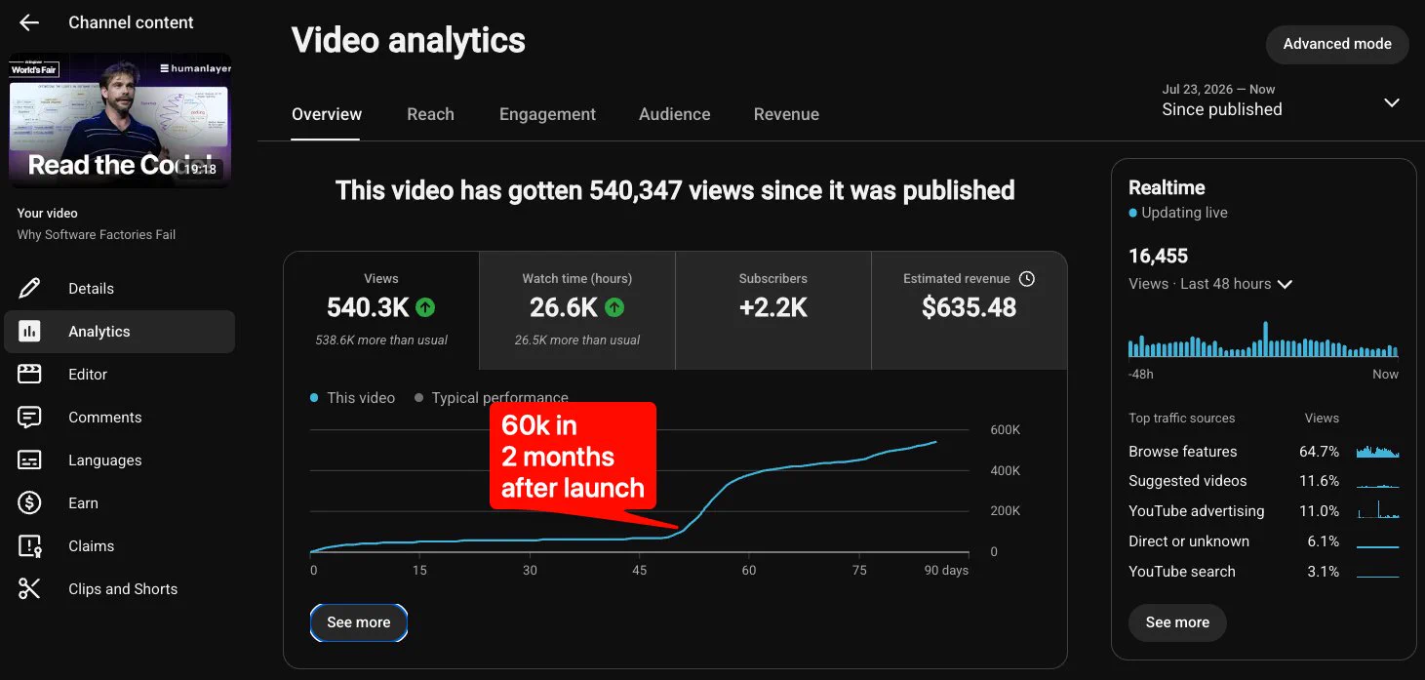
Task: Click the video title Why Software Factories Fail
Action: click(x=97, y=234)
